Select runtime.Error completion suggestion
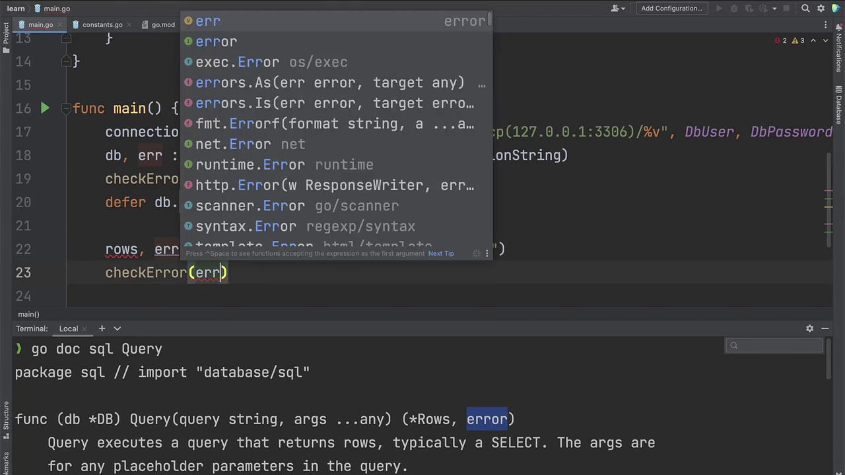Viewport: 845px width, 475px height. click(x=336, y=165)
